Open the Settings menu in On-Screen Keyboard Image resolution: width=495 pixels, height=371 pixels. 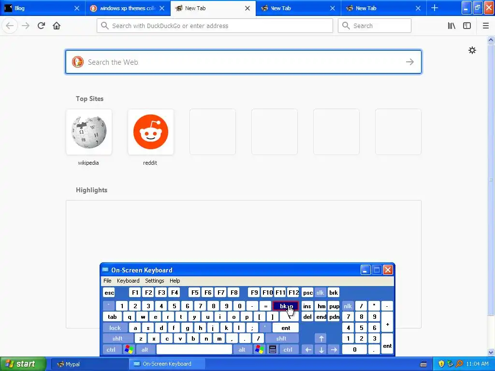pyautogui.click(x=154, y=281)
